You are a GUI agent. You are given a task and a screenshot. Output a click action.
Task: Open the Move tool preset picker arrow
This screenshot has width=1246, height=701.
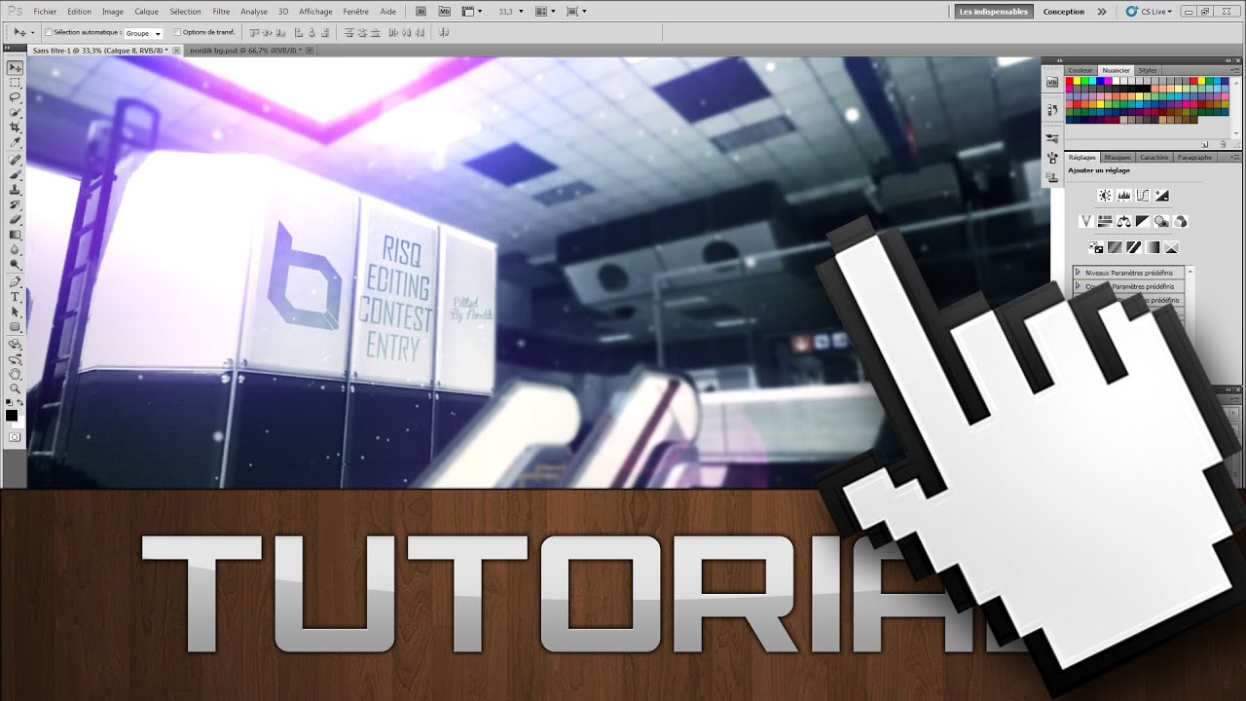pos(32,32)
